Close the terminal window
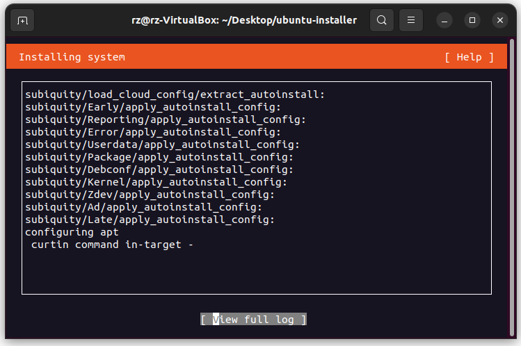The image size is (521, 346). point(499,21)
